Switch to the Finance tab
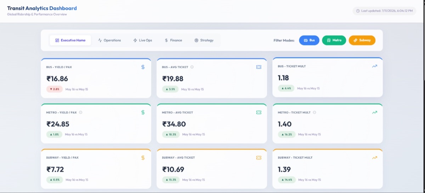 [x=173, y=40]
